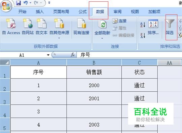Click the 编辑链接 button
This screenshot has width=182, height=133.
point(123,35)
